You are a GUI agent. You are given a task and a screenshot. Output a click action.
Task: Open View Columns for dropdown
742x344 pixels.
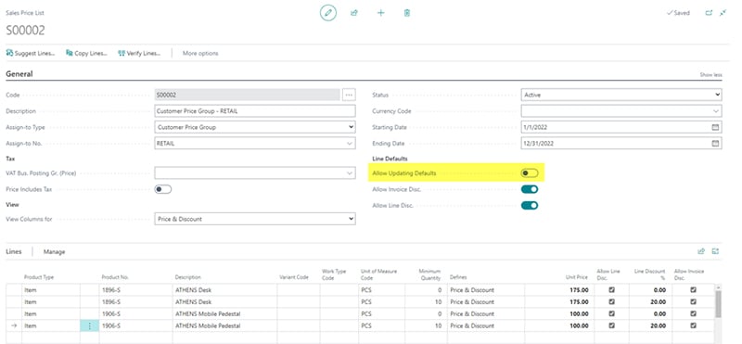(255, 219)
